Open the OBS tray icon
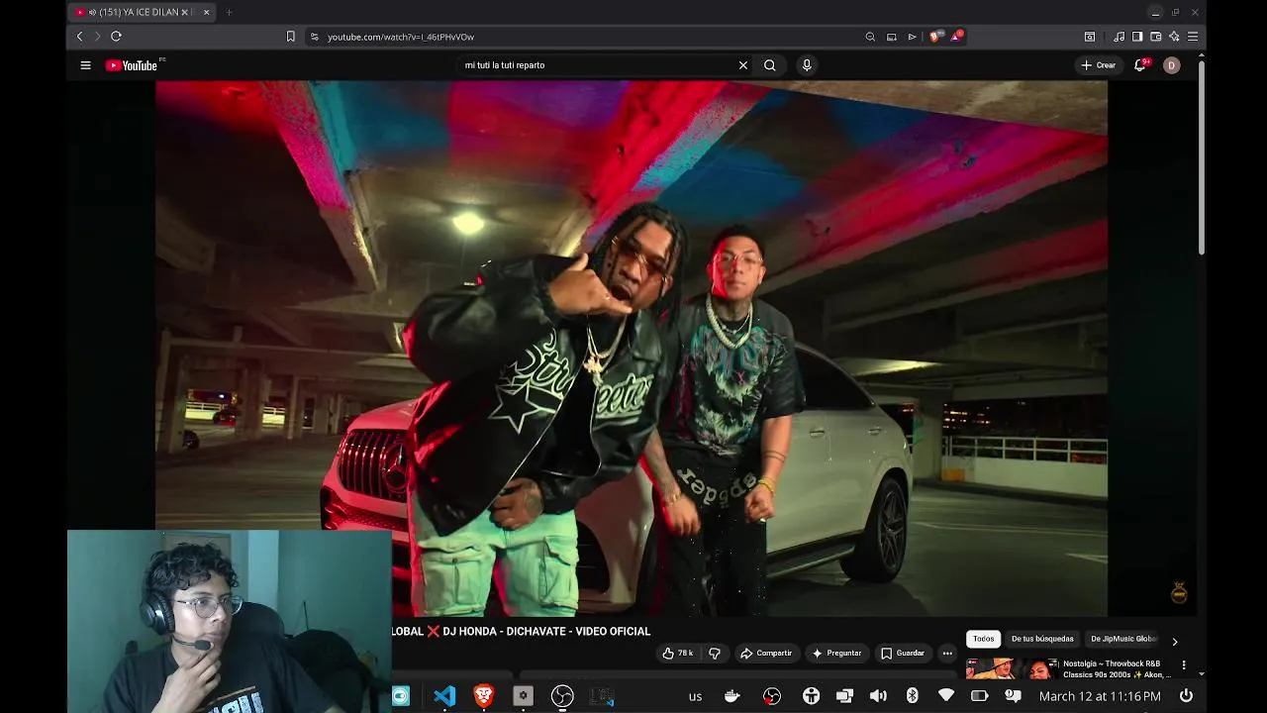Image resolution: width=1267 pixels, height=713 pixels. (x=772, y=696)
